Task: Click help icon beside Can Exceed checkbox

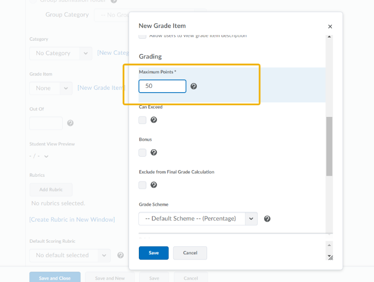Action: [x=153, y=120]
